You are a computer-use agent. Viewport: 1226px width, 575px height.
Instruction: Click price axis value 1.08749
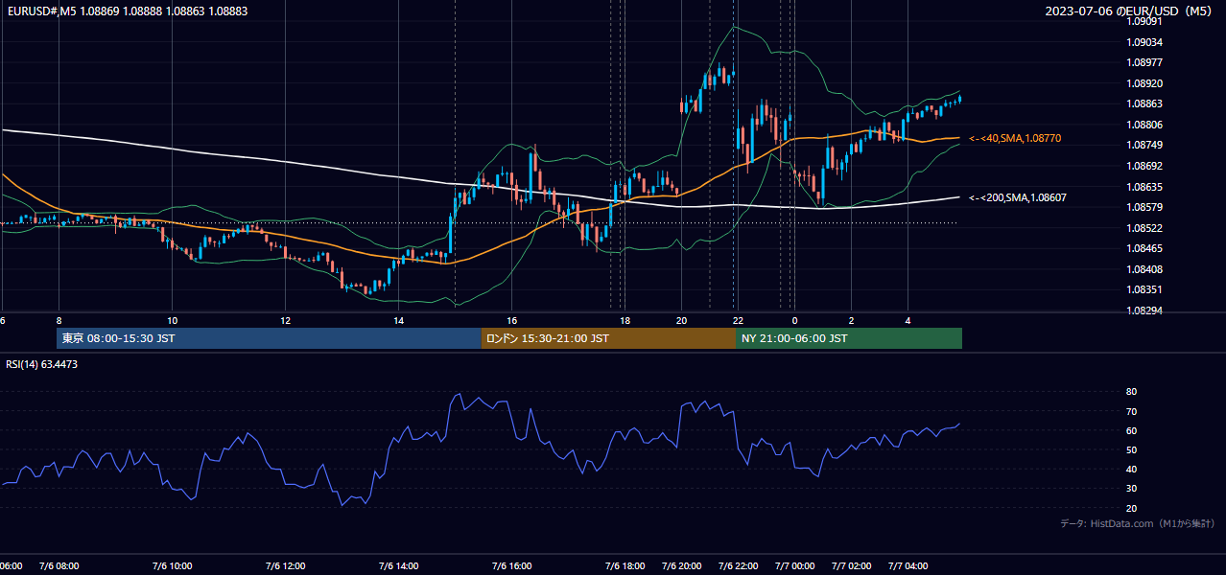pyautogui.click(x=1145, y=145)
